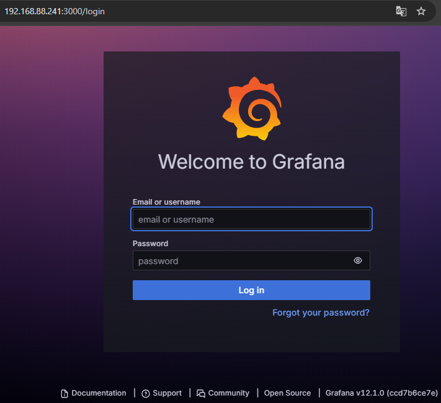The width and height of the screenshot is (441, 403).
Task: Click the Documentation file icon
Action: tap(65, 394)
